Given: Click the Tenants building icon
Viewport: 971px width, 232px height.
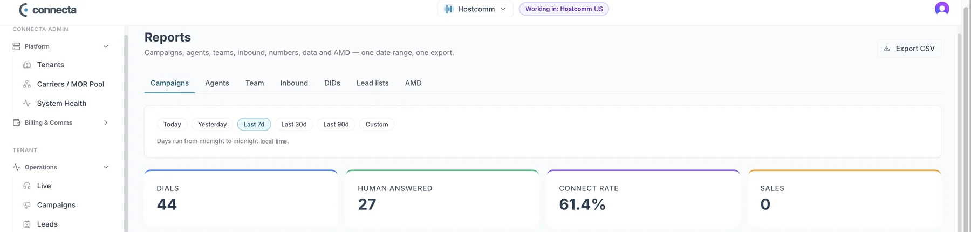Looking at the screenshot, I should 27,65.
